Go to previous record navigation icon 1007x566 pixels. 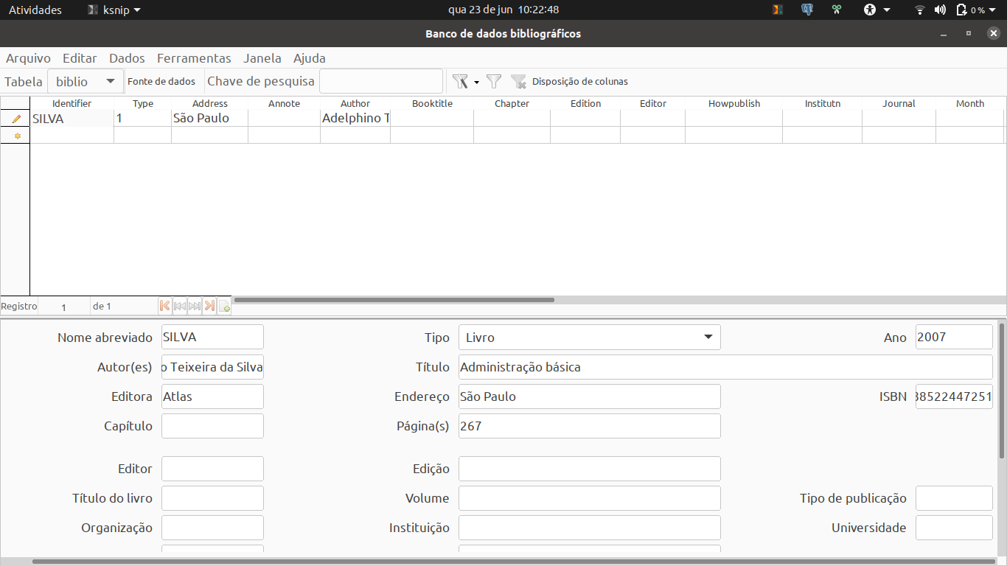pyautogui.click(x=180, y=306)
